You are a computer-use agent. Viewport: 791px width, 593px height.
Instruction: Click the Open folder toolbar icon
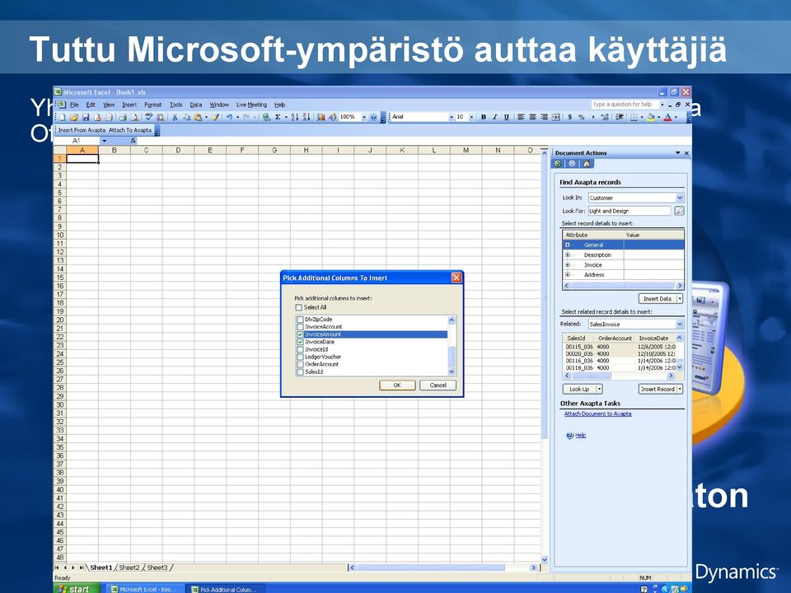[73, 117]
